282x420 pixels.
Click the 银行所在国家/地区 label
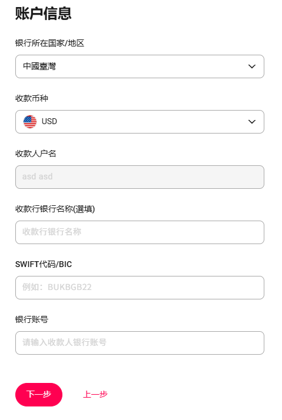(49, 43)
